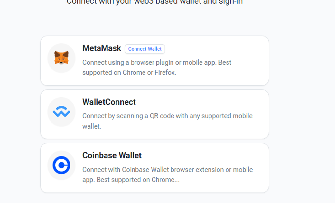Image resolution: width=335 pixels, height=203 pixels.
Task: Choose the Coinbase Wallet title
Action: pos(112,156)
